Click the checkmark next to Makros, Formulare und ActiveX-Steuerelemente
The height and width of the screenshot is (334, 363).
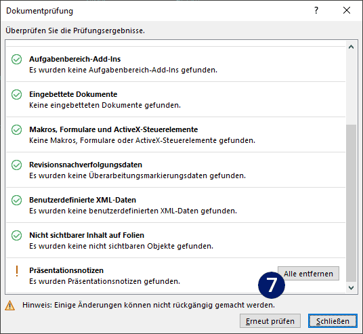17,129
